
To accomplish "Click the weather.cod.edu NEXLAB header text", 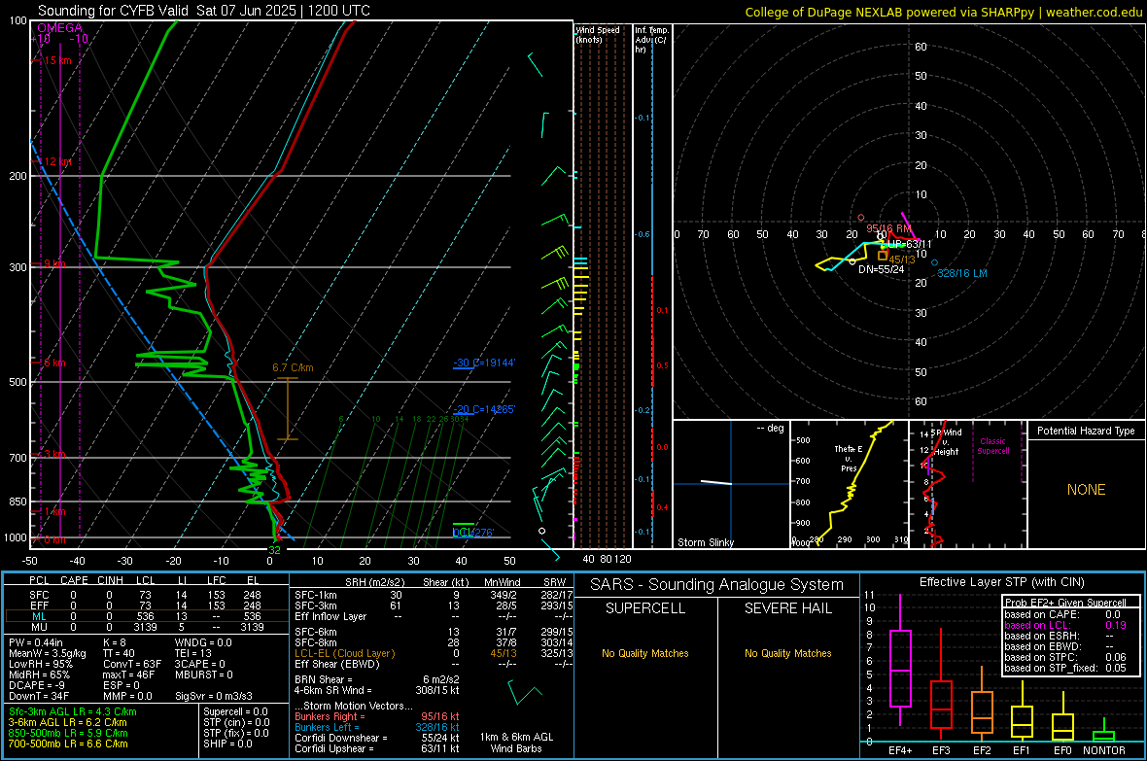I will click(943, 12).
